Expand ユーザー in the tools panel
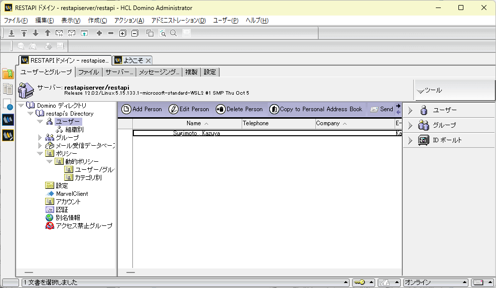This screenshot has width=496, height=288. [x=410, y=110]
